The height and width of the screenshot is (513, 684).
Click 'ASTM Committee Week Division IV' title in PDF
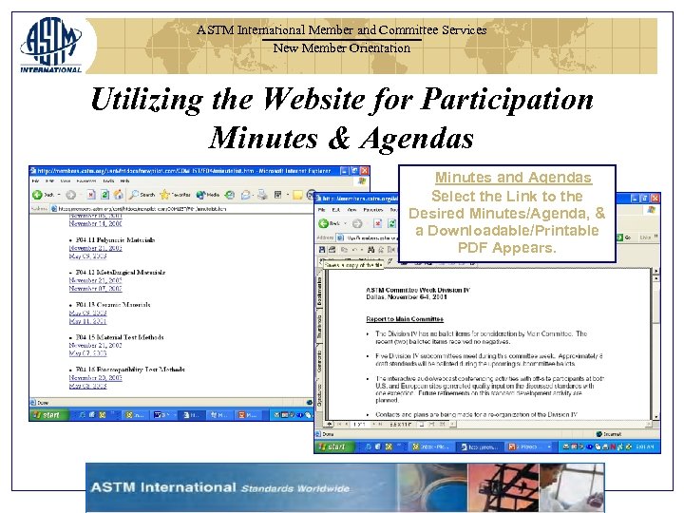pos(418,290)
